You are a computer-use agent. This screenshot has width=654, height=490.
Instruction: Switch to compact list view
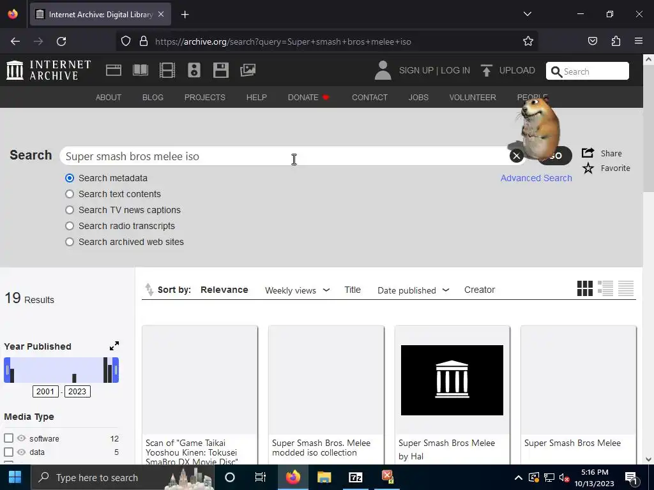coord(626,288)
